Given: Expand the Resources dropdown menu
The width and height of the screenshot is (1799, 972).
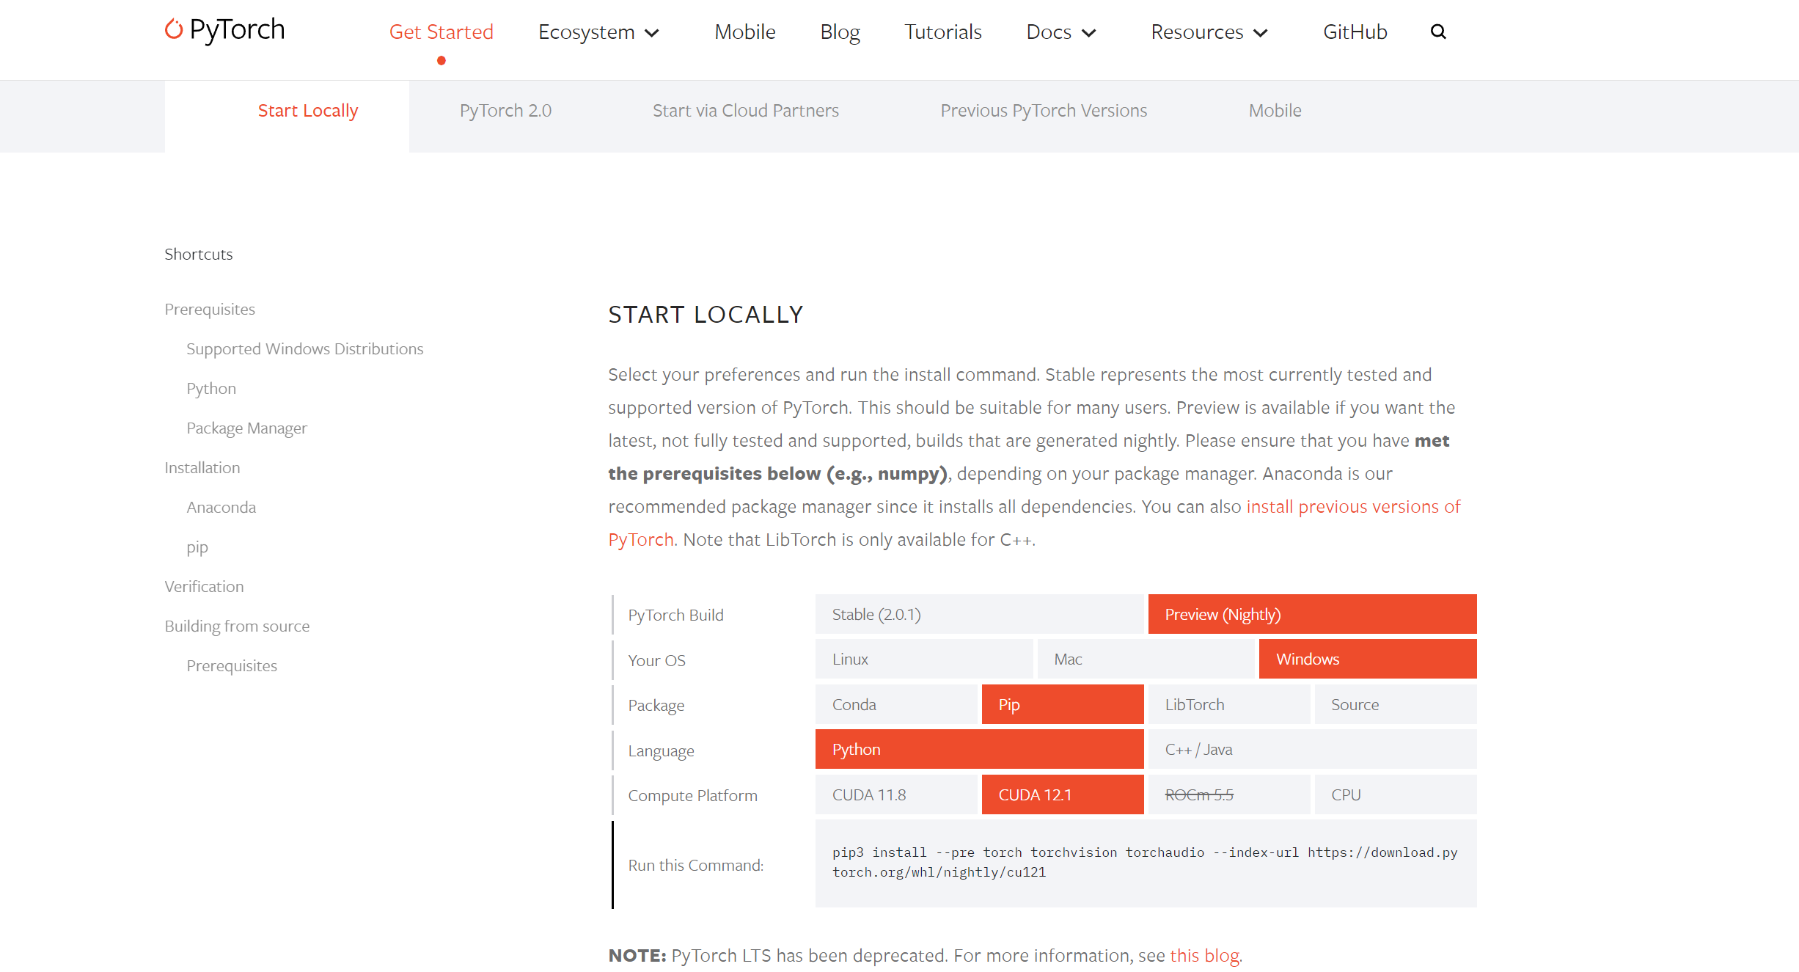Looking at the screenshot, I should (1209, 32).
